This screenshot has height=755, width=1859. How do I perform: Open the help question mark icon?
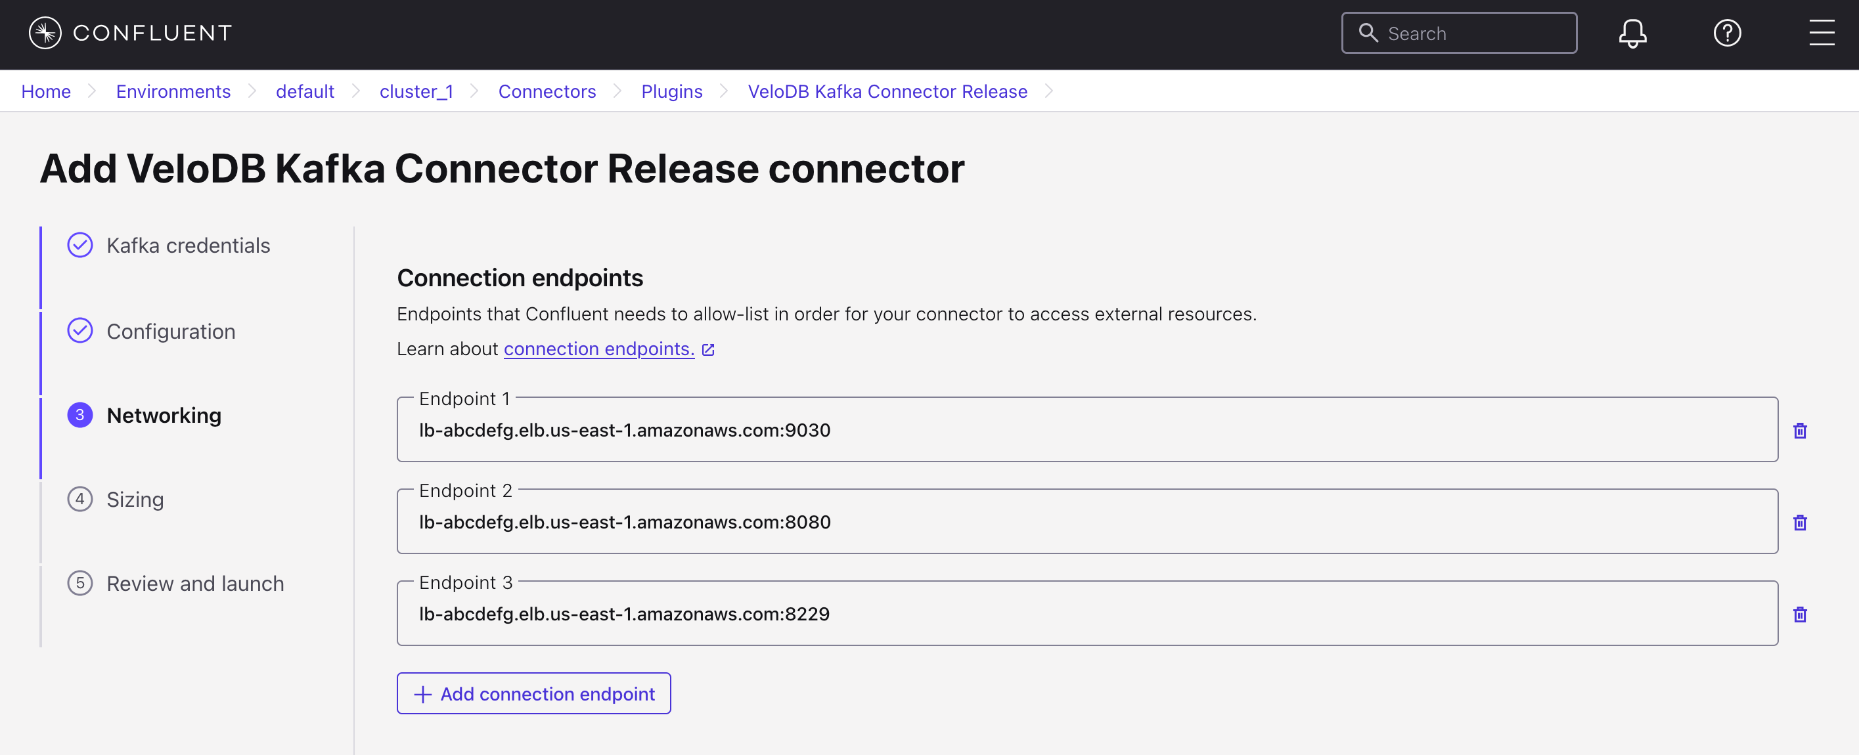[x=1726, y=33]
